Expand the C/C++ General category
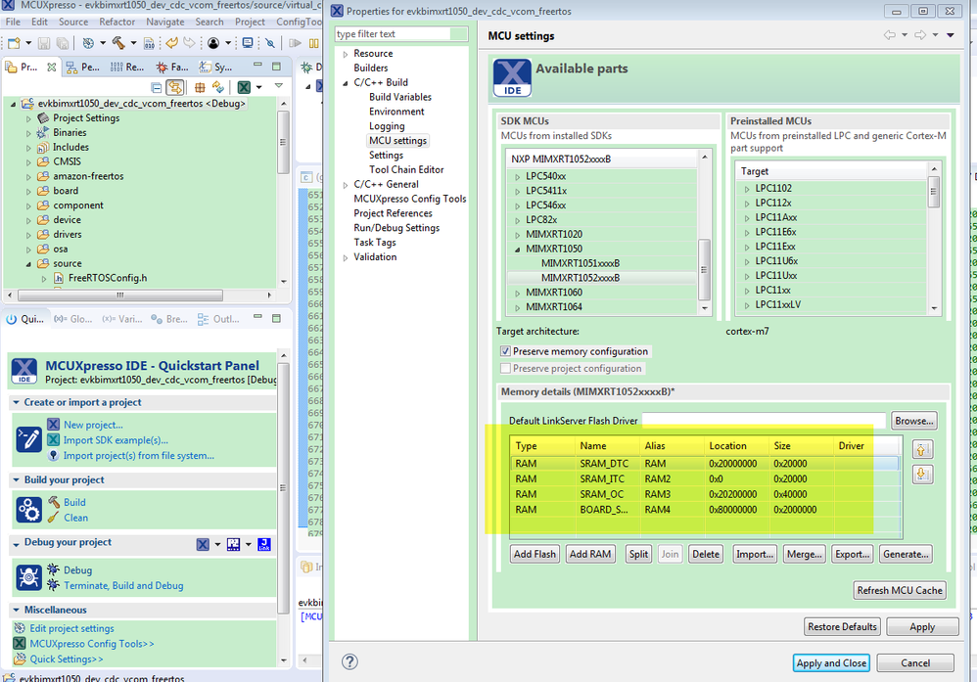 click(x=345, y=184)
